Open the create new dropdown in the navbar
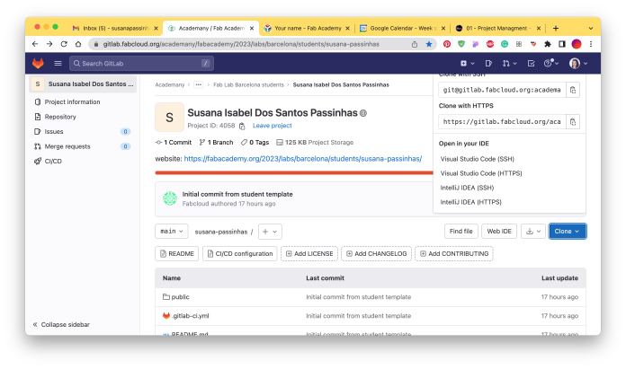 (x=467, y=64)
